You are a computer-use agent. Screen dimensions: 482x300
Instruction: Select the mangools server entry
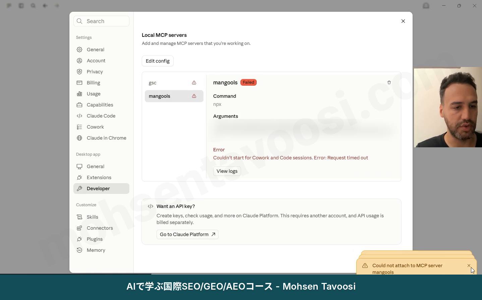click(x=174, y=96)
